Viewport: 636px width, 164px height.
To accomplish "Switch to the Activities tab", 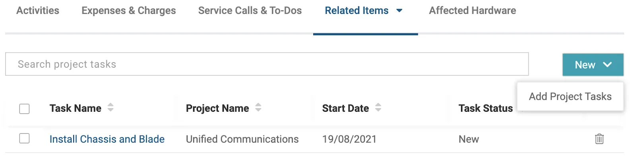I will click(x=38, y=11).
